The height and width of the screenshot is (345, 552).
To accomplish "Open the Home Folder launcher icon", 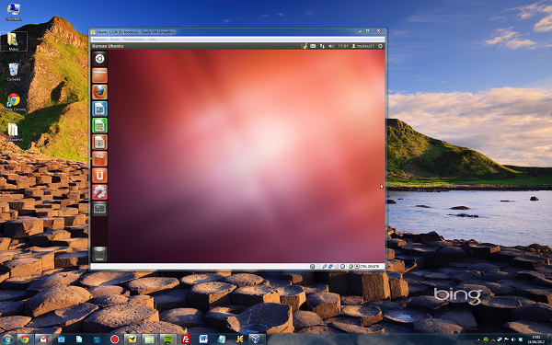I will pos(99,75).
